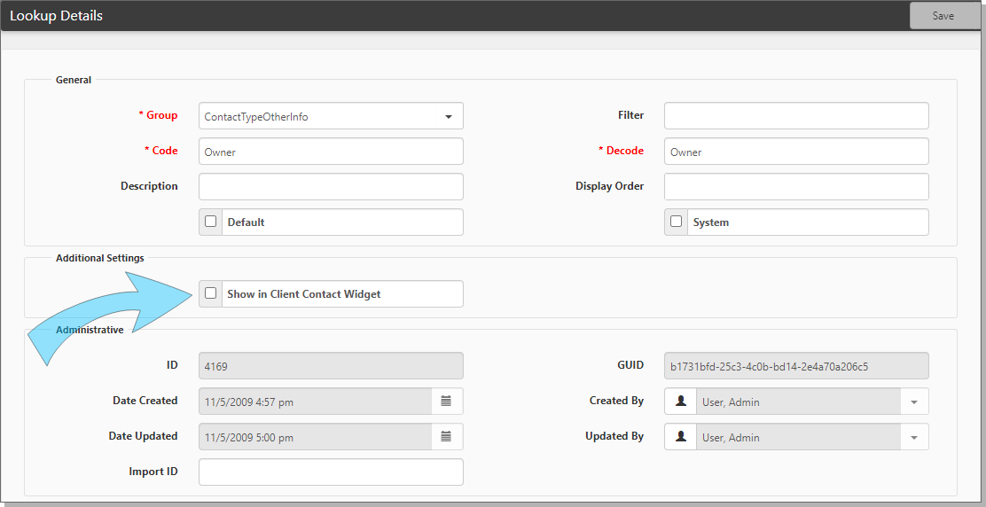The height and width of the screenshot is (507, 986).
Task: Toggle Show in Client Contact Widget checkbox
Action: (211, 293)
